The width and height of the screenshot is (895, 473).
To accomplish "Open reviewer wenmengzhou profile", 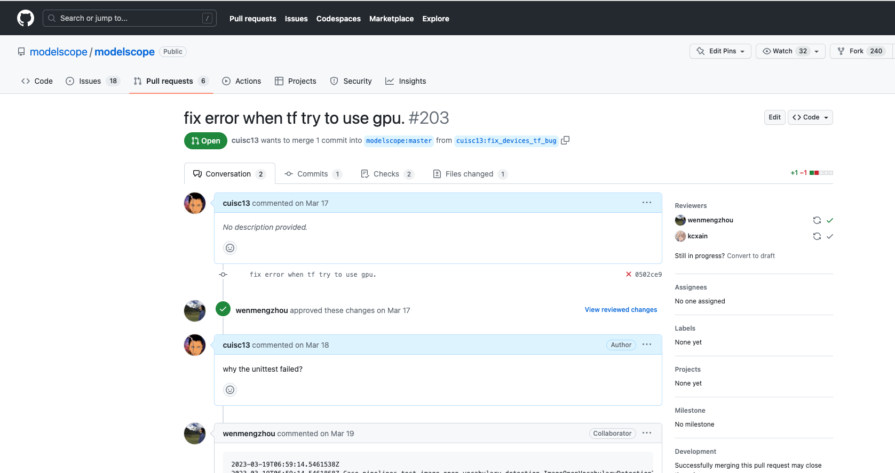I will [710, 220].
